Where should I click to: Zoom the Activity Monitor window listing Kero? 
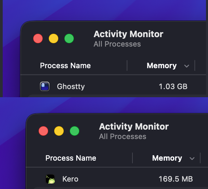(x=75, y=131)
